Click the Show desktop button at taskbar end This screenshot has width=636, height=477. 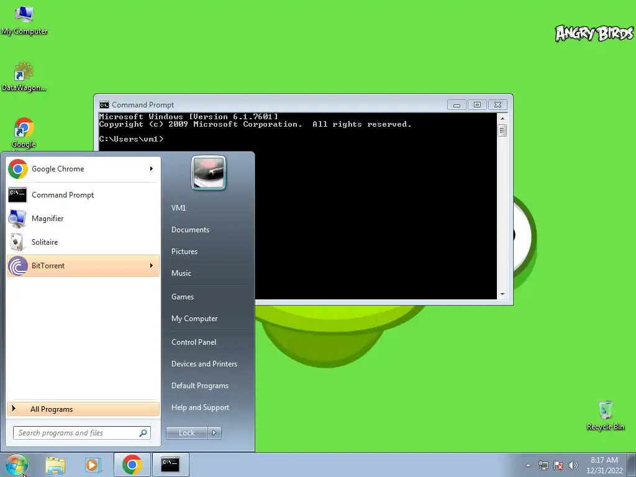632,465
